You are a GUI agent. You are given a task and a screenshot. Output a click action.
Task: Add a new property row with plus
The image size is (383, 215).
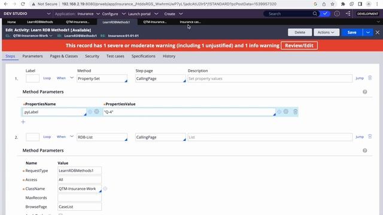[23, 122]
